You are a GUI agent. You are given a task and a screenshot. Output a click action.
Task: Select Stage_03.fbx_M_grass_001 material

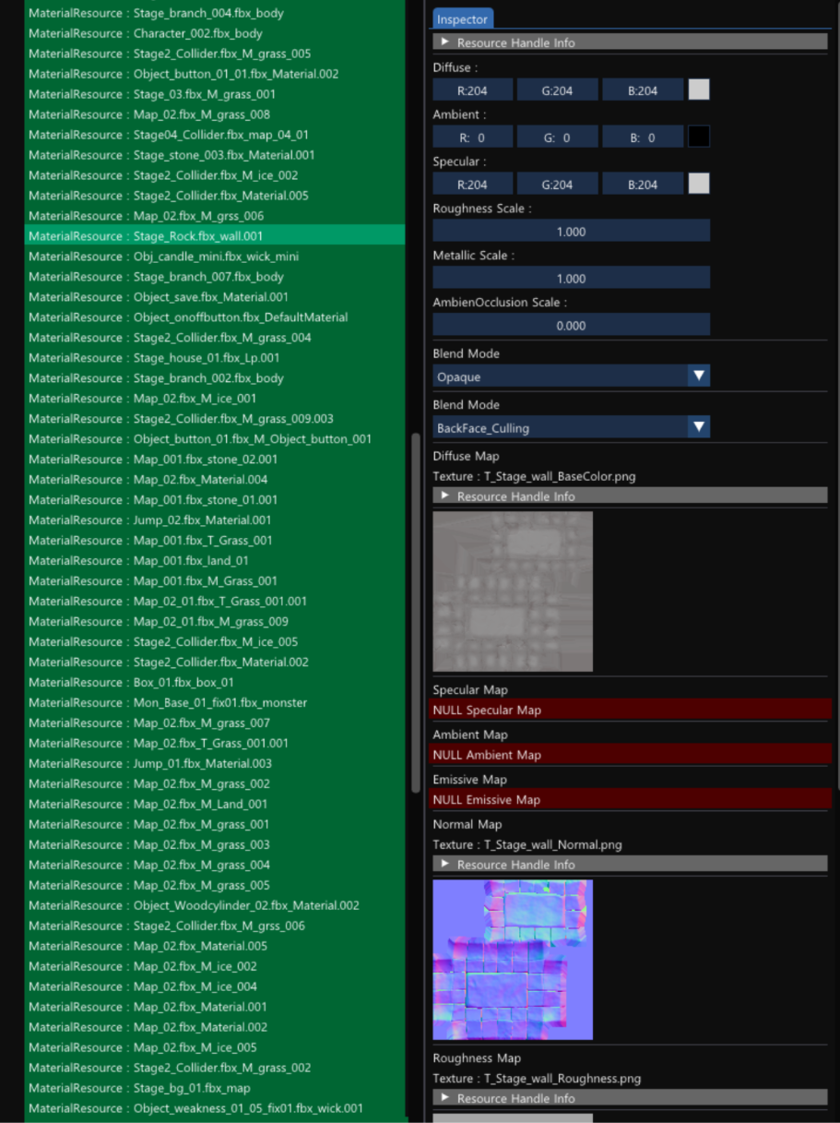pyautogui.click(x=215, y=94)
